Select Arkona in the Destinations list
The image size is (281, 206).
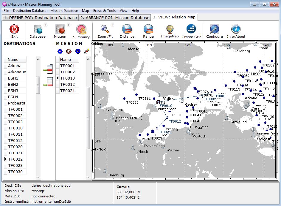[x=15, y=66]
